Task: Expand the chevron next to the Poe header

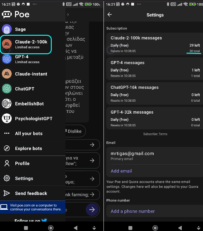Action: tap(68, 14)
